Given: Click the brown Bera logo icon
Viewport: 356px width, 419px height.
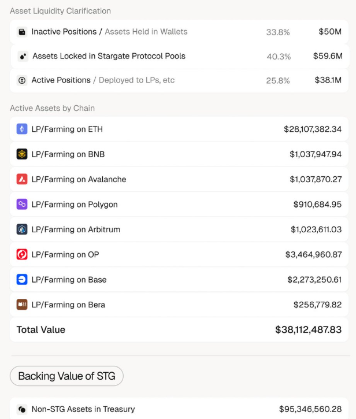Looking at the screenshot, I should point(22,305).
